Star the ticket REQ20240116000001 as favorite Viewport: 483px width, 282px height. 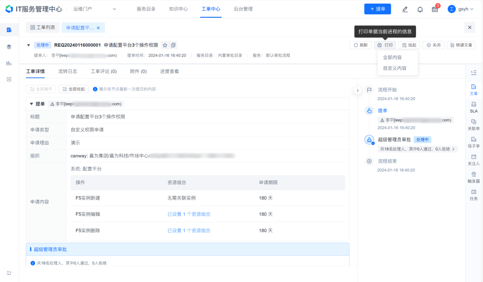(165, 45)
